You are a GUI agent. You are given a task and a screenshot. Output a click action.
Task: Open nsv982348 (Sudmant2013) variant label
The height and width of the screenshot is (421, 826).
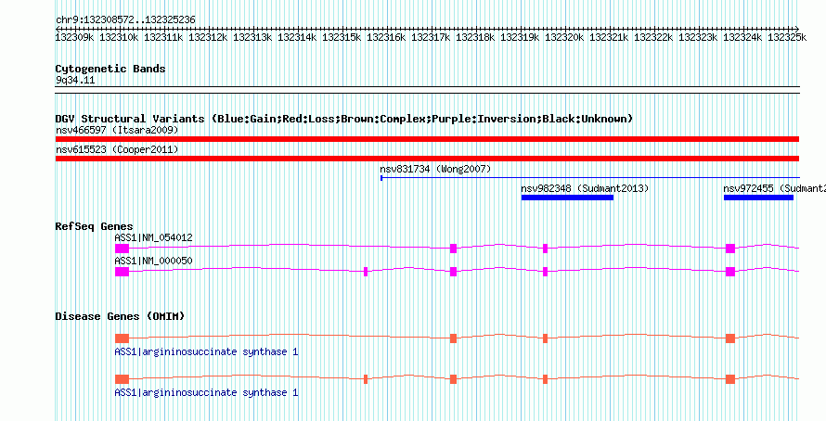pyautogui.click(x=585, y=188)
